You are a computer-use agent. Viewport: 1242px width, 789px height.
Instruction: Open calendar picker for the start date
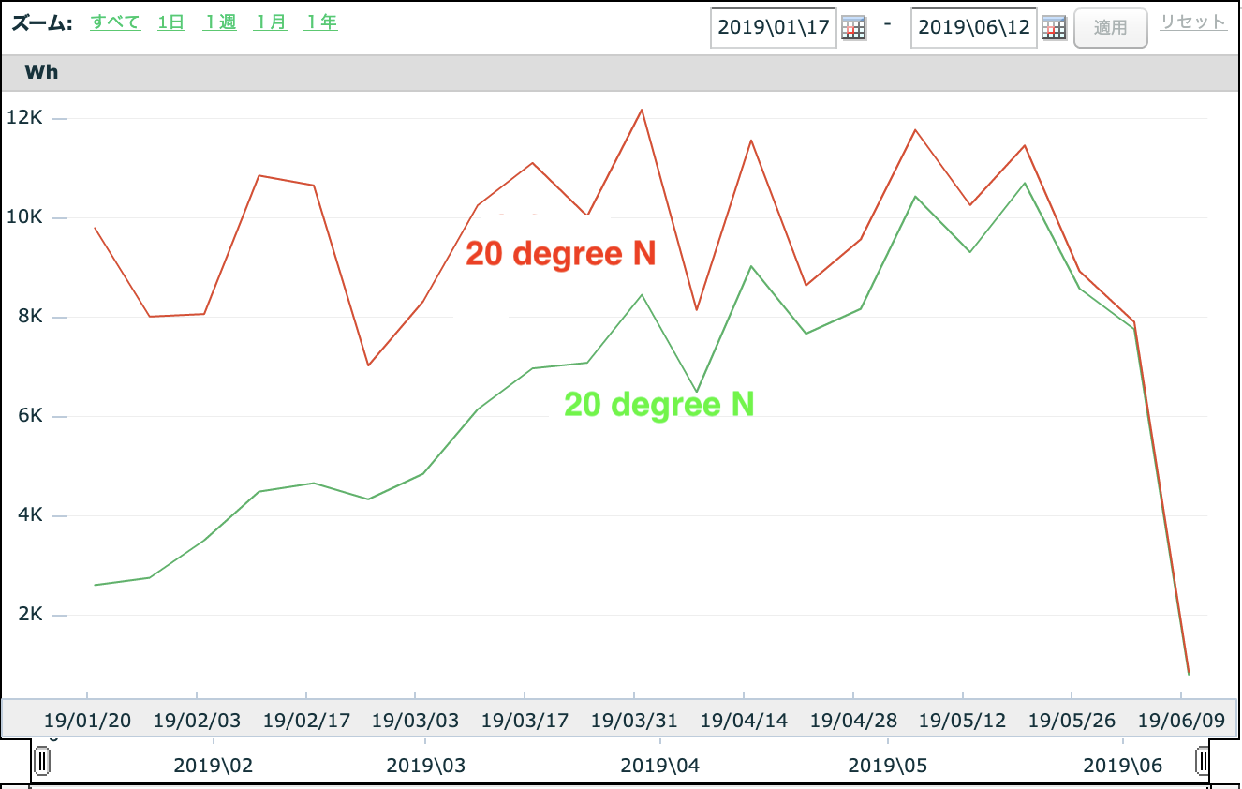pyautogui.click(x=853, y=28)
